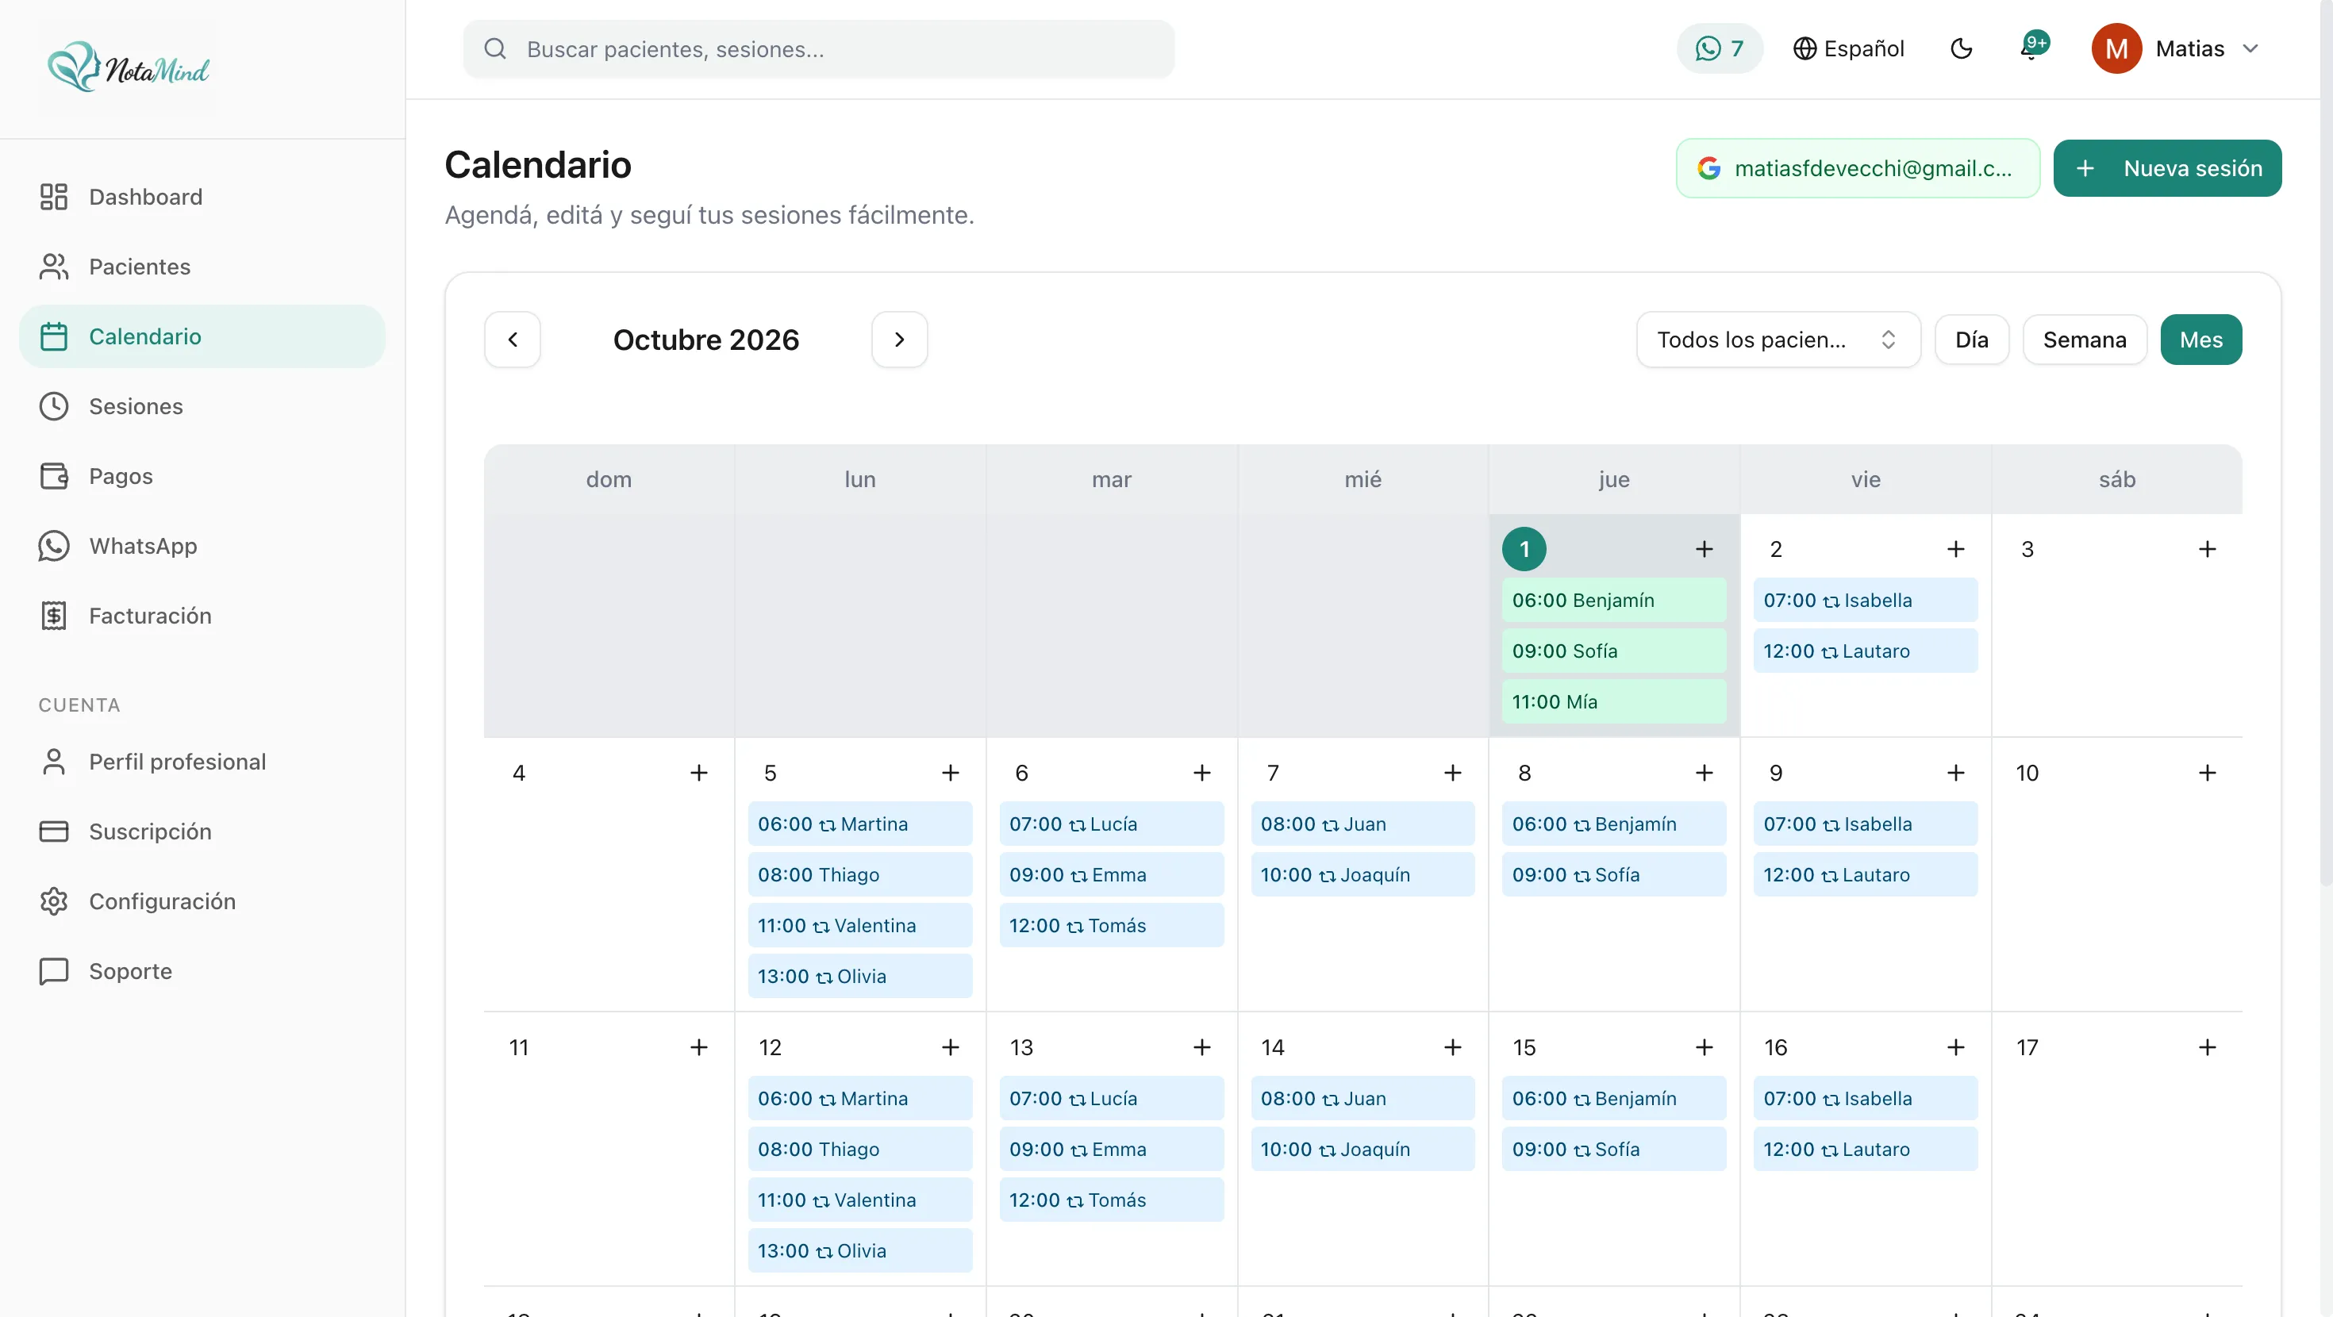Open the Soporte chat item

tap(202, 970)
